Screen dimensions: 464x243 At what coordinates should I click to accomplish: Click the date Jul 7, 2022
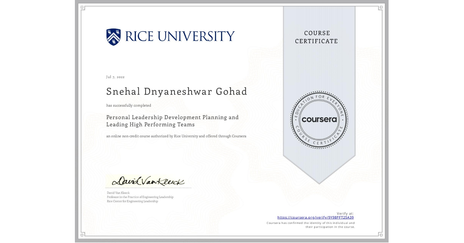click(115, 77)
